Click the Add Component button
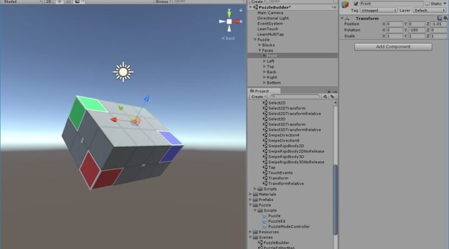This screenshot has height=249, width=449. pos(393,46)
